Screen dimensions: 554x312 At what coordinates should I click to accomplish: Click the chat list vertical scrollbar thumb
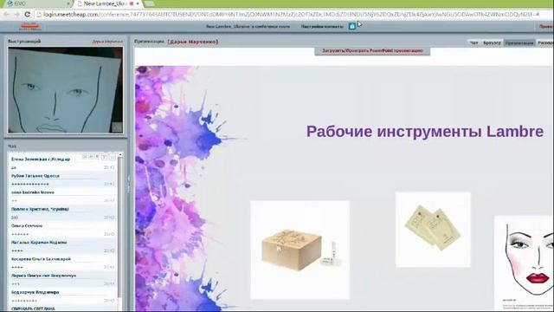click(x=119, y=226)
